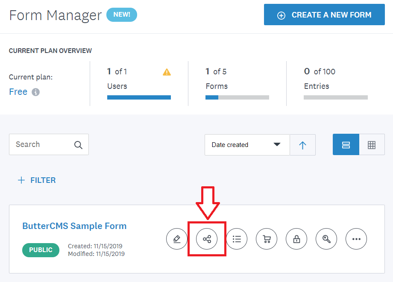Viewport: 393px width, 282px height.
Task: Click the share form icon
Action: [x=207, y=239]
